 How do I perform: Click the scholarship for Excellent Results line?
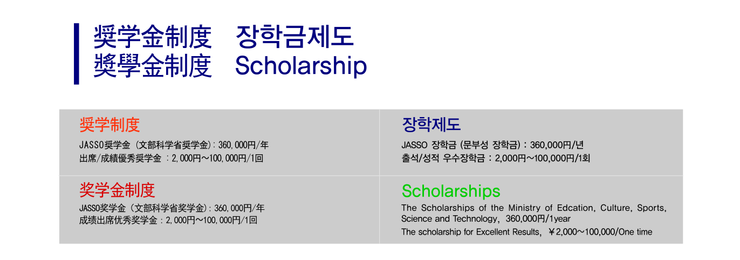(527, 232)
